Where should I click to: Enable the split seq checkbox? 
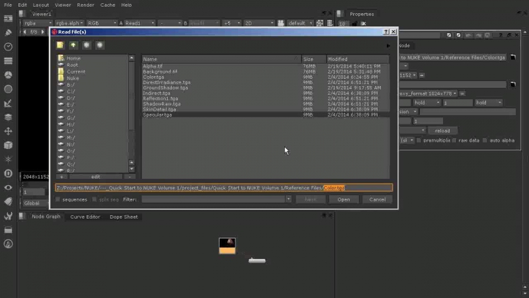tap(94, 200)
